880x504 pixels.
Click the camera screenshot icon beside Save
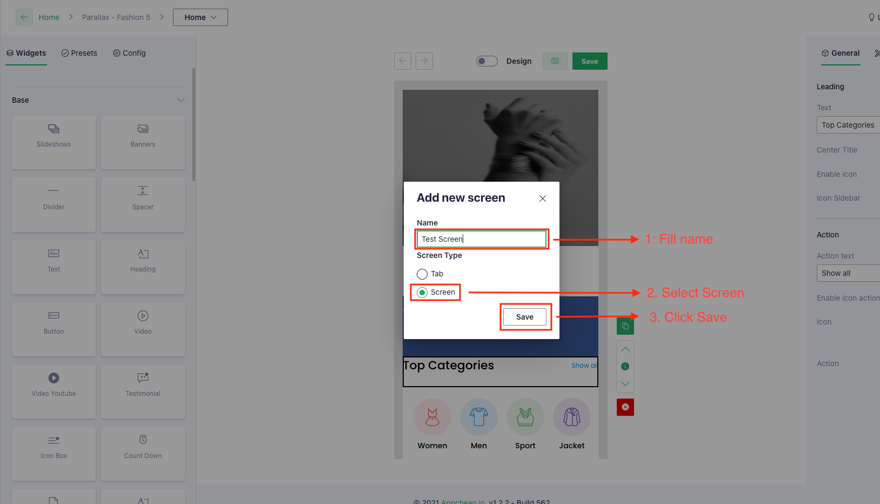[555, 61]
